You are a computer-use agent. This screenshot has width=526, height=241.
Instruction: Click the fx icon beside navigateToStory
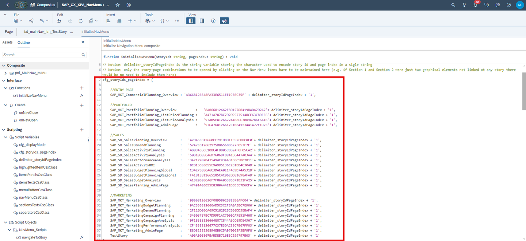point(82,237)
